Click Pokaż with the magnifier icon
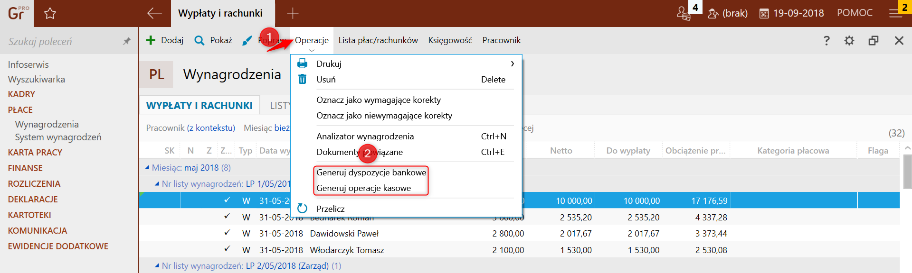Screen dimensions: 912x273 [213, 40]
